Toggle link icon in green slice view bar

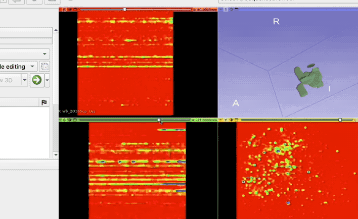(70, 120)
